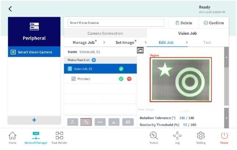Edit the Smart Vision Camera name field

(x=116, y=23)
